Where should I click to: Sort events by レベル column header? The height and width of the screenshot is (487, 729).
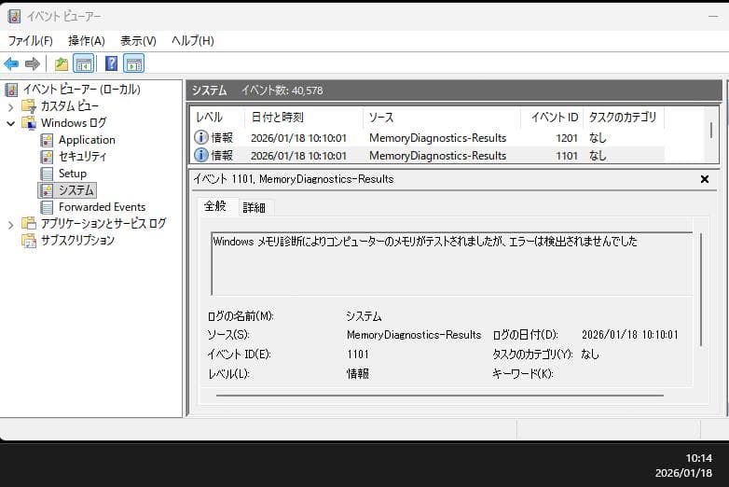tap(217, 118)
